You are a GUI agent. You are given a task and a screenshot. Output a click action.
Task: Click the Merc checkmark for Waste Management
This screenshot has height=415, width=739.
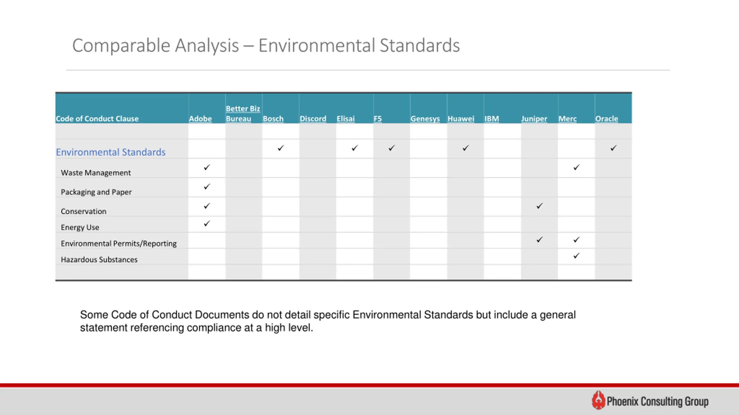(x=576, y=167)
